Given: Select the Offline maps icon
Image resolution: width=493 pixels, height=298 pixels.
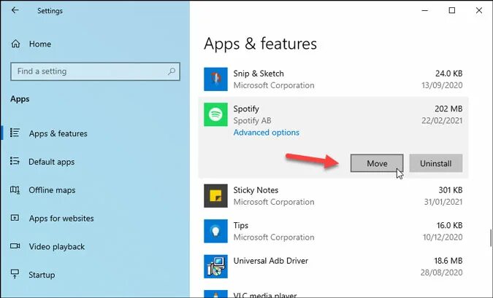Looking at the screenshot, I should [x=15, y=189].
